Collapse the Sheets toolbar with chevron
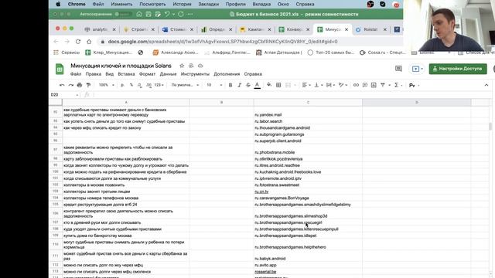The width and height of the screenshot is (495, 278). [486, 85]
